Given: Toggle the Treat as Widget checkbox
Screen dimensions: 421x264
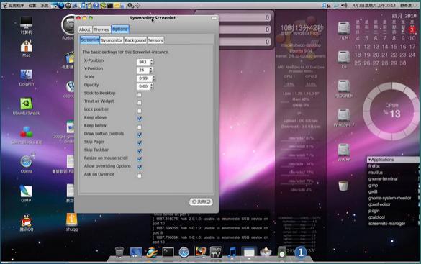Looking at the screenshot, I should [x=140, y=103].
